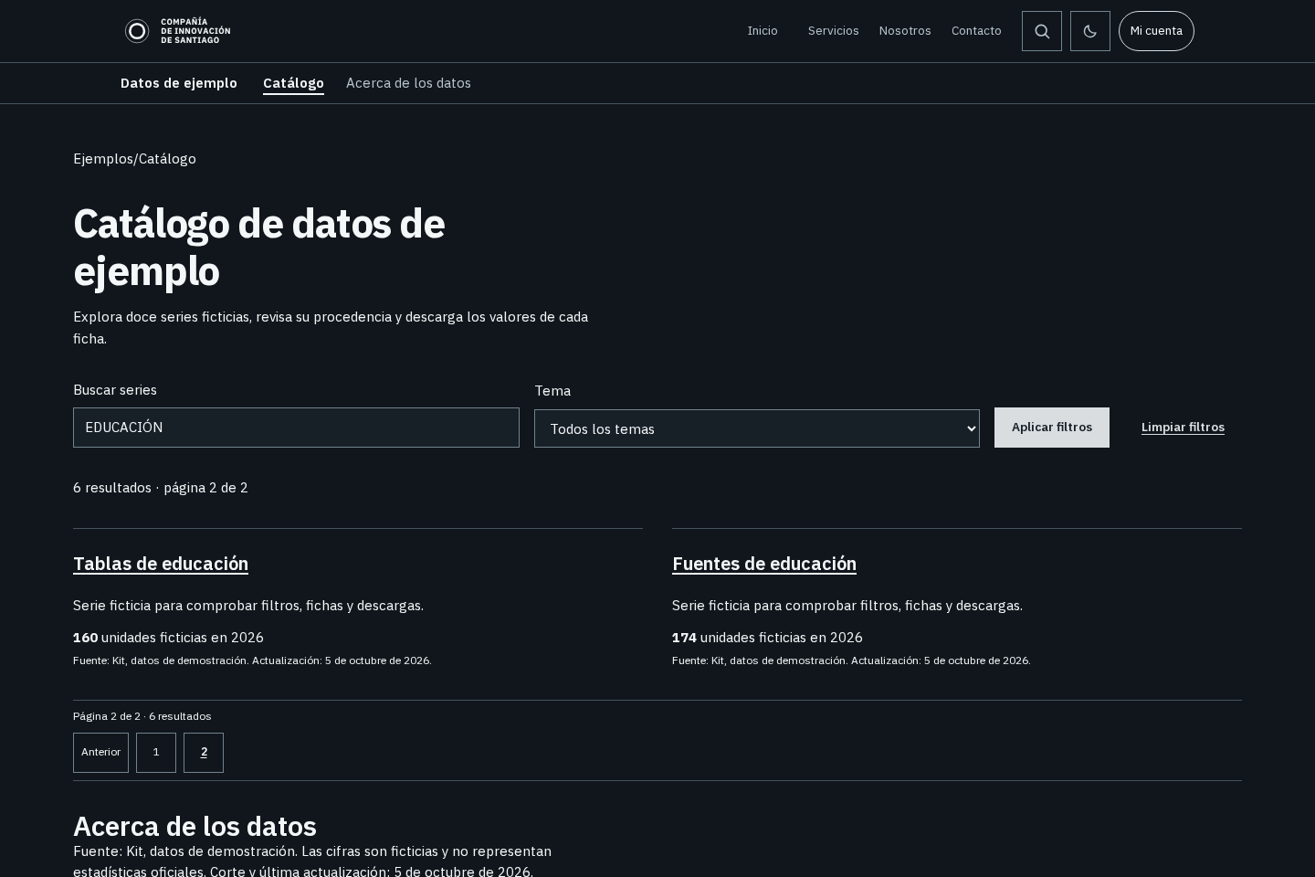Open the Acerca de los datos tab
The height and width of the screenshot is (877, 1315).
click(408, 83)
